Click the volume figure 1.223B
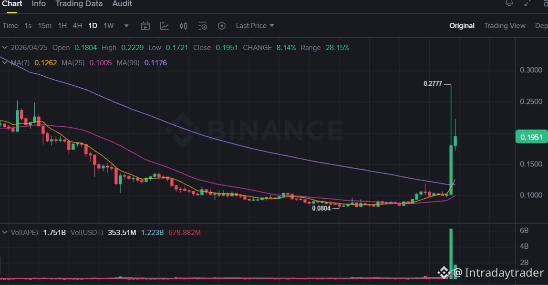Screen dimensions: 548x285 point(152,233)
